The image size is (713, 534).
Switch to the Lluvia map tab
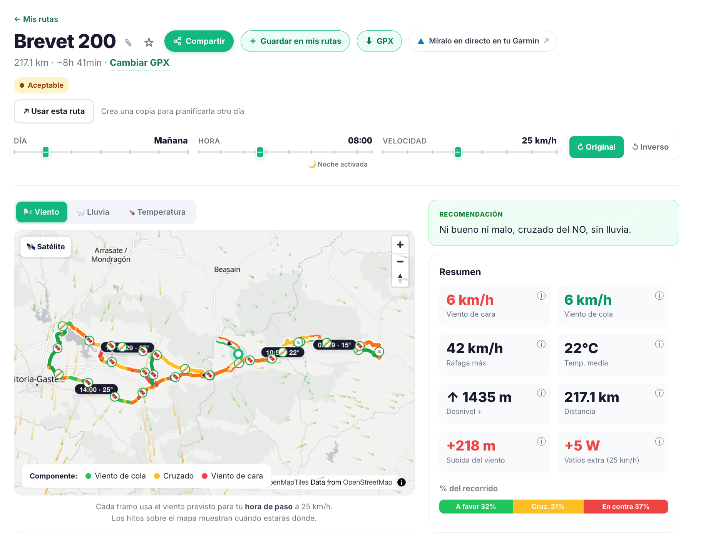coord(93,212)
